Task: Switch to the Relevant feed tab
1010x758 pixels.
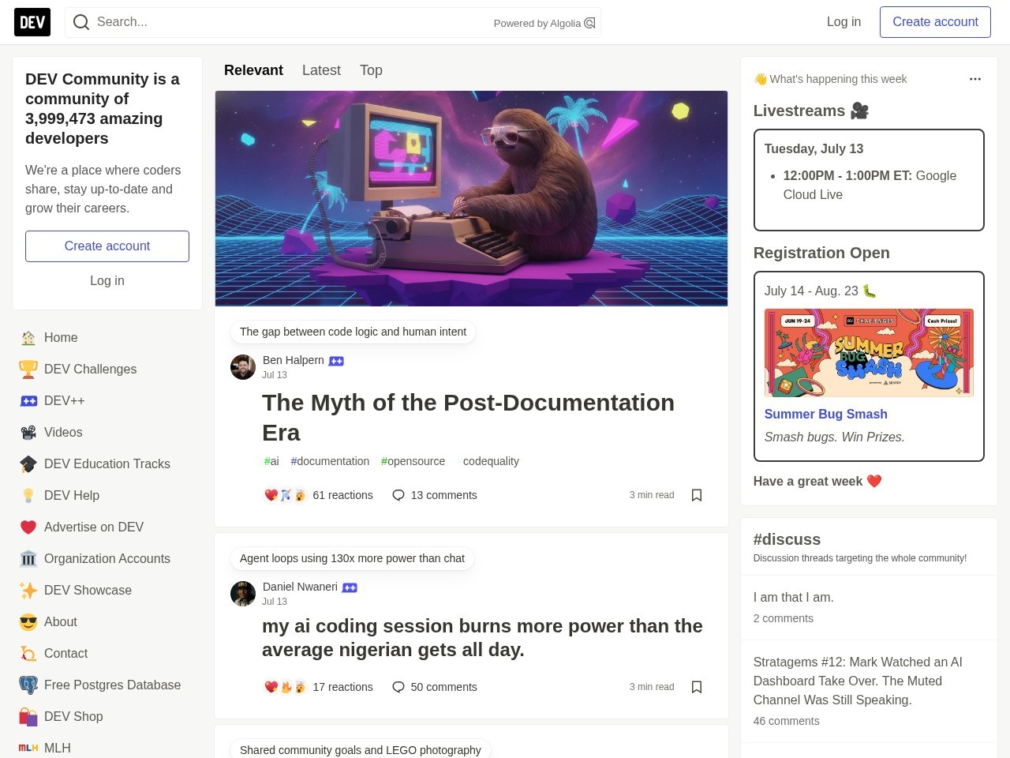Action: tap(253, 70)
